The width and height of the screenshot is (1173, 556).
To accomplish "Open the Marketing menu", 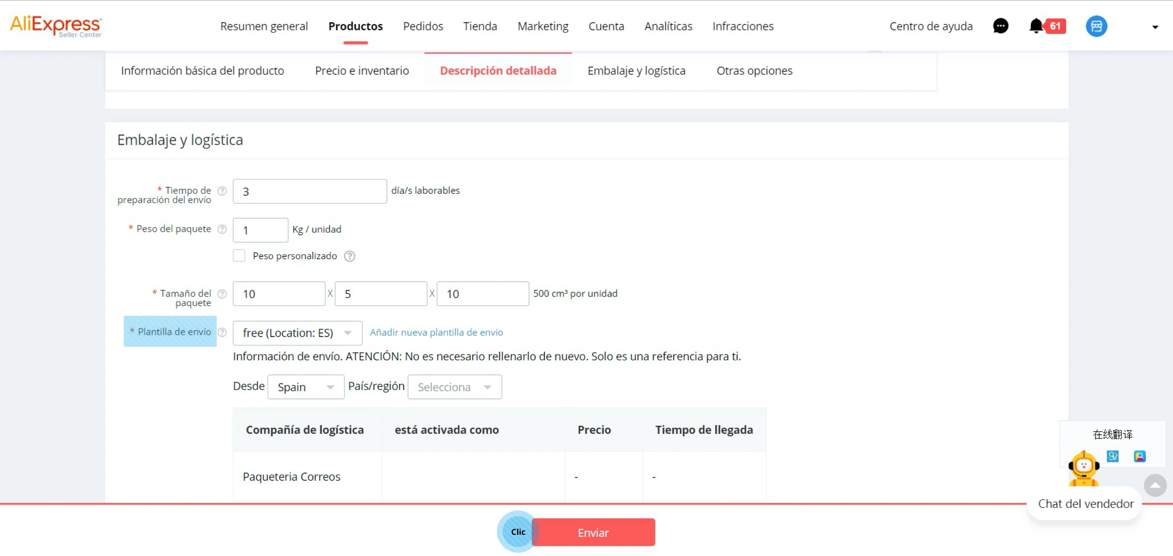I will [x=543, y=26].
